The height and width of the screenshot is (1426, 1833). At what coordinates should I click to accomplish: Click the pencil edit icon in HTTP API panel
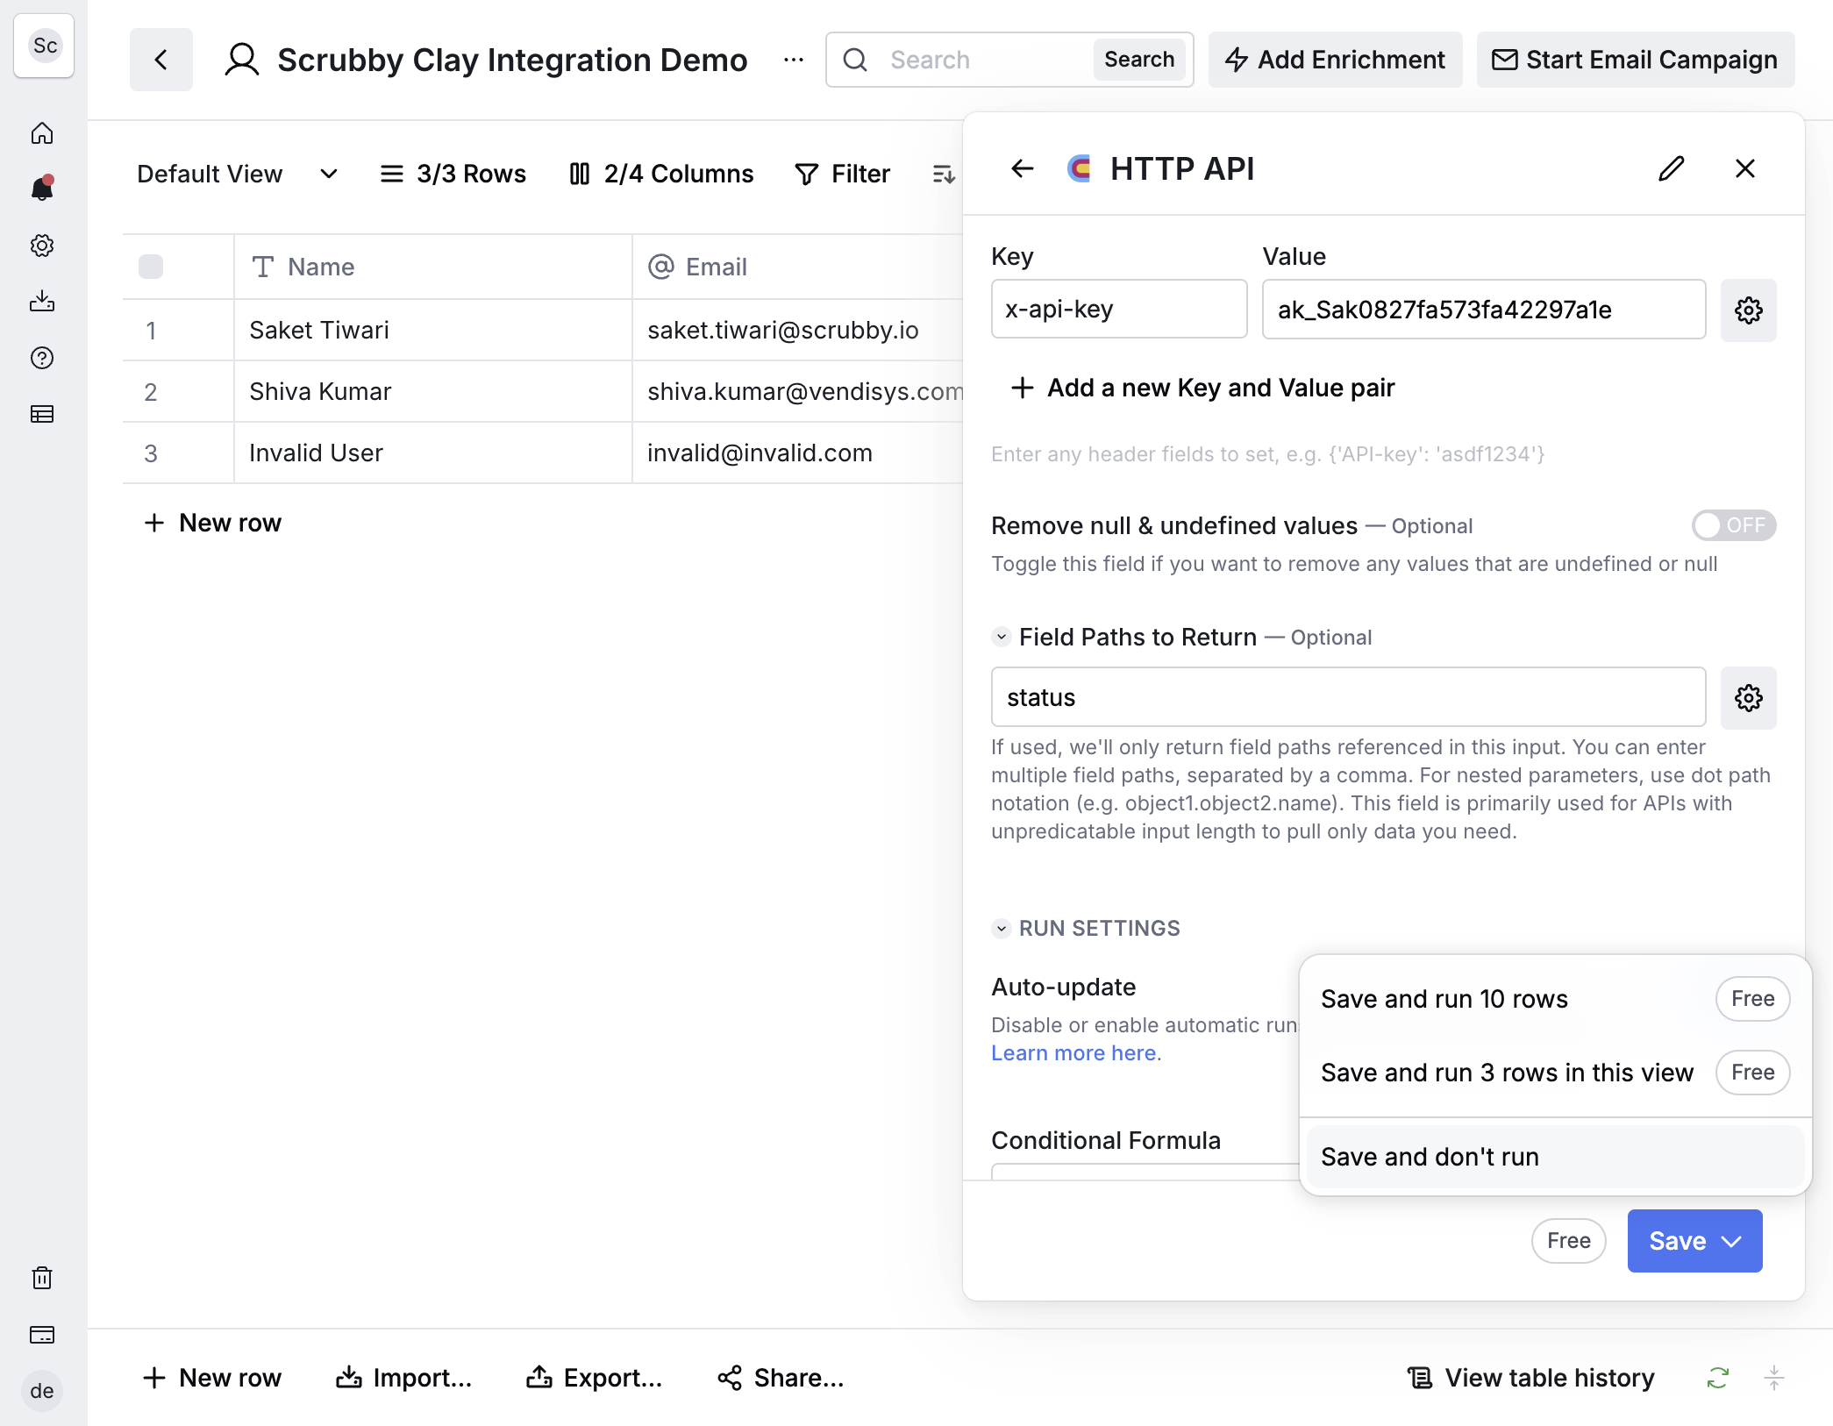click(1672, 168)
